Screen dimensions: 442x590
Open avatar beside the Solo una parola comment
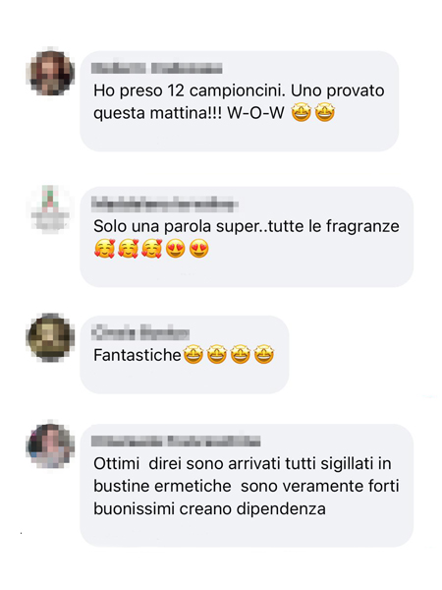point(50,207)
